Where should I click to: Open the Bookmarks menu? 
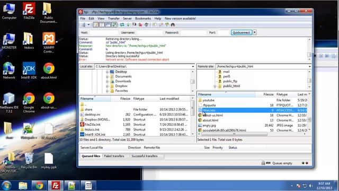click(x=143, y=19)
